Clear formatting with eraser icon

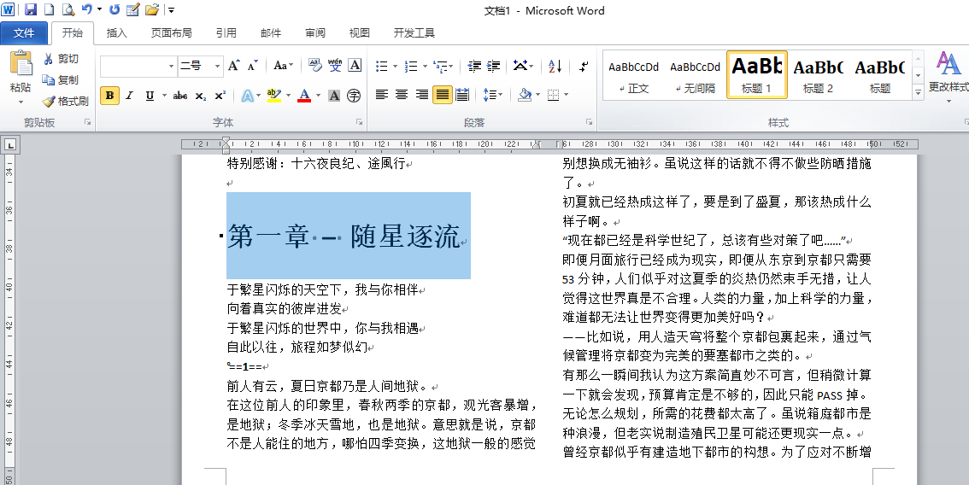tap(315, 66)
